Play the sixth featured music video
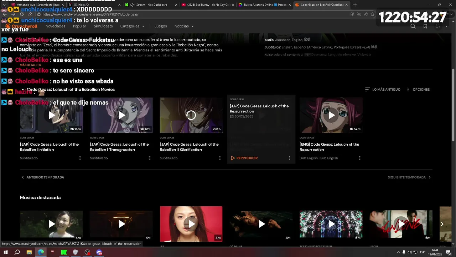Image resolution: width=456 pixels, height=257 pixels. (x=401, y=224)
